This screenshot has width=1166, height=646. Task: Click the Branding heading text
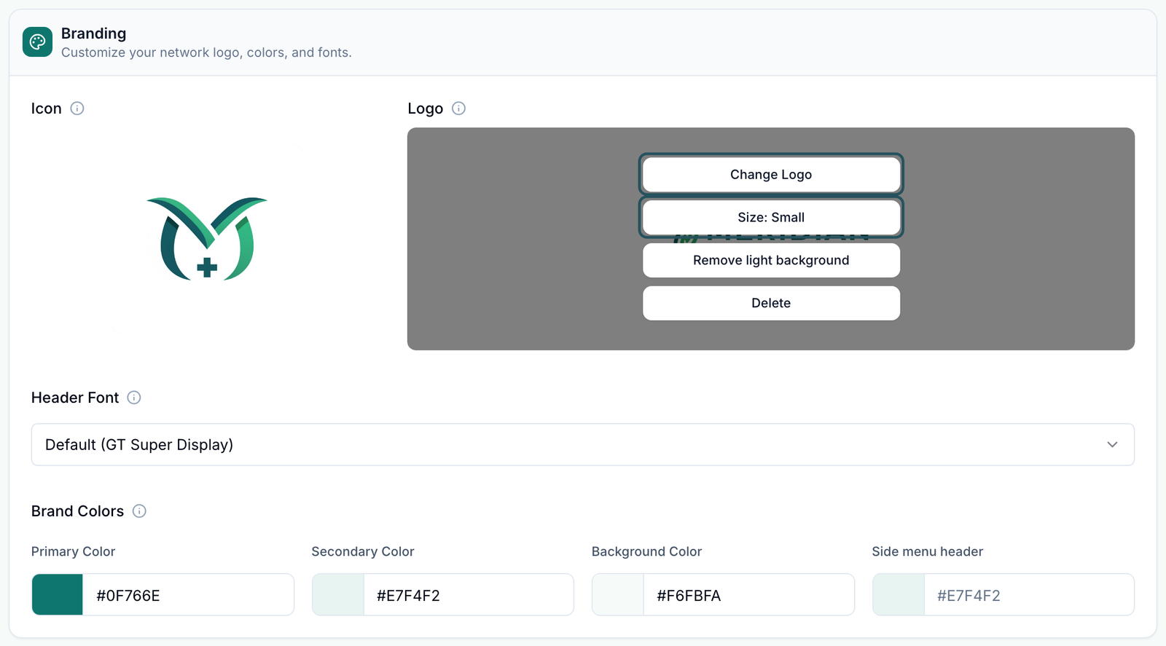click(x=94, y=34)
